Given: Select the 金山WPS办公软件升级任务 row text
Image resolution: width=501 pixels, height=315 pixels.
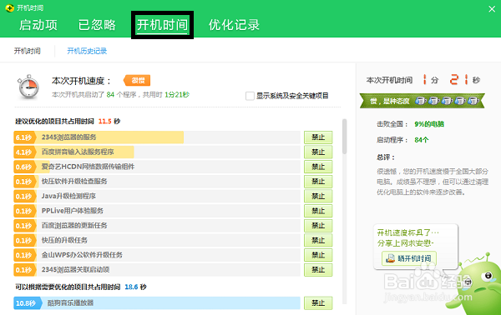Looking at the screenshot, I should point(82,255).
